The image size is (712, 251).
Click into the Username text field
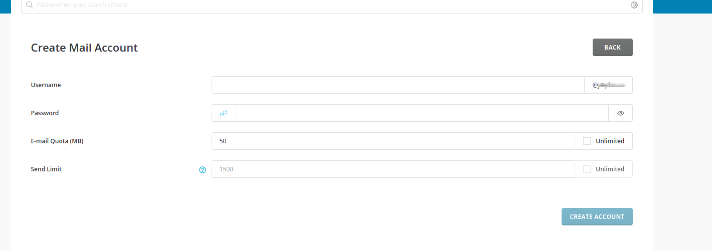point(398,85)
